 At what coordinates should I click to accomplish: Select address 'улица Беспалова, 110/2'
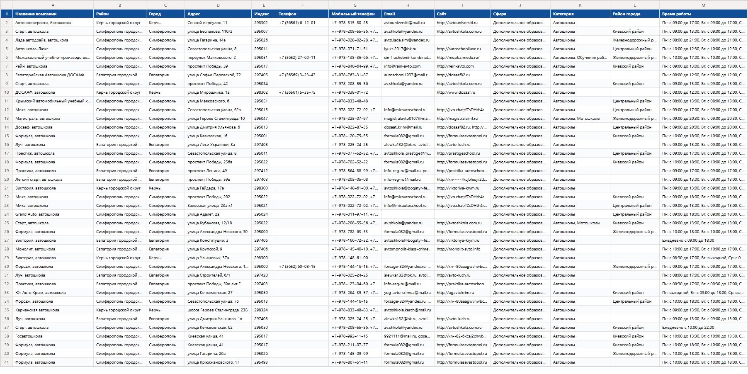pyautogui.click(x=218, y=32)
